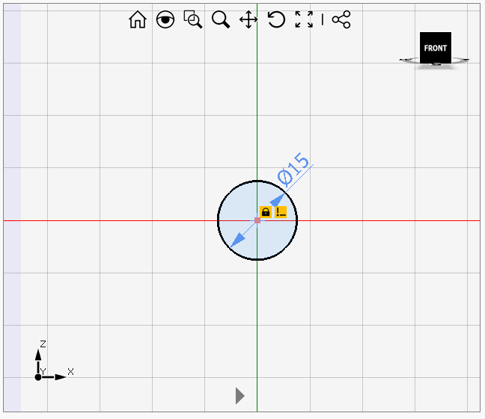Image resolution: width=485 pixels, height=419 pixels.
Task: Activate the magnifying glass zoom tool
Action: [x=221, y=20]
